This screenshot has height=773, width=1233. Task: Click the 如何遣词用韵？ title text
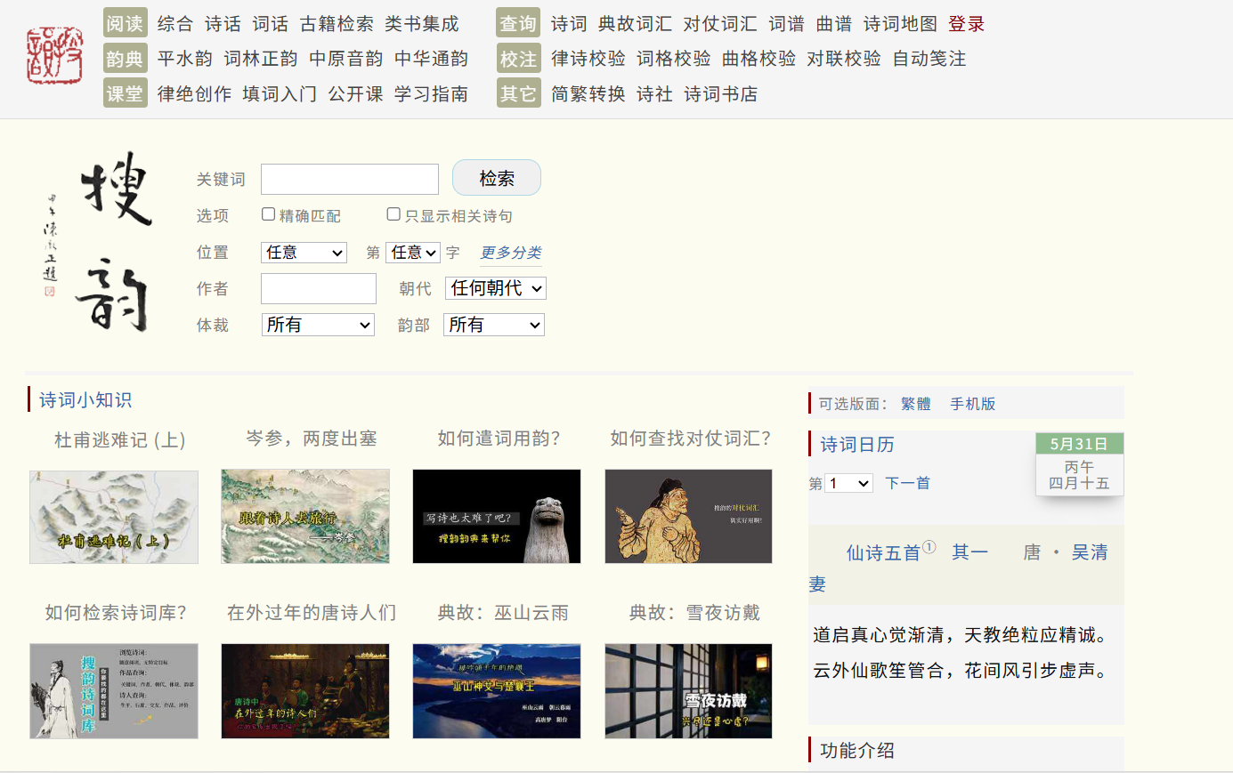pyautogui.click(x=499, y=439)
